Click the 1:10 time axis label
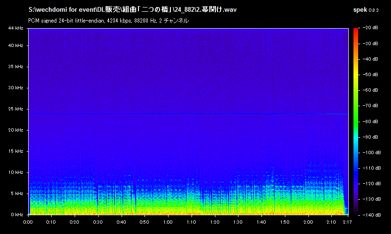 [191, 222]
